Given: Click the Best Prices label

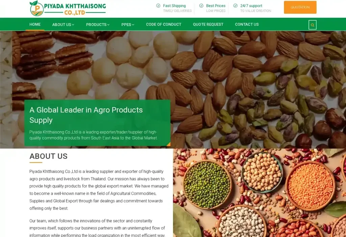Looking at the screenshot, I should pyautogui.click(x=216, y=6).
